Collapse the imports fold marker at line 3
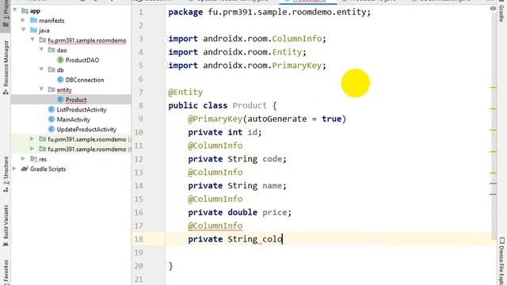 coord(165,39)
